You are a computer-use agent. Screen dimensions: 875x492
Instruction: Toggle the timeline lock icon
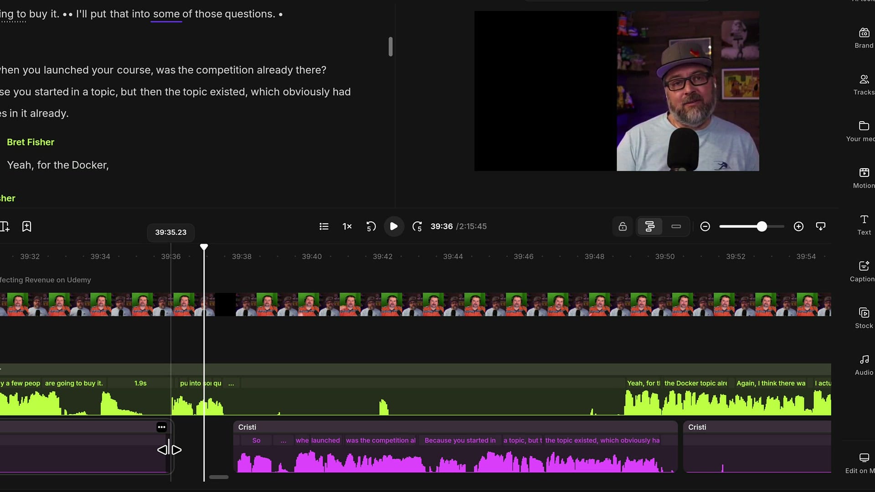click(623, 226)
